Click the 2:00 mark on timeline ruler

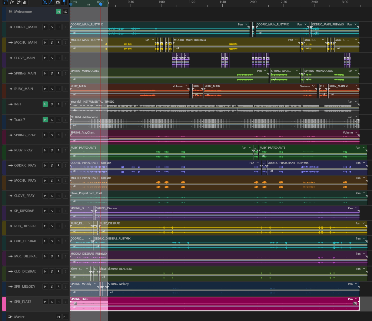[x=253, y=2]
